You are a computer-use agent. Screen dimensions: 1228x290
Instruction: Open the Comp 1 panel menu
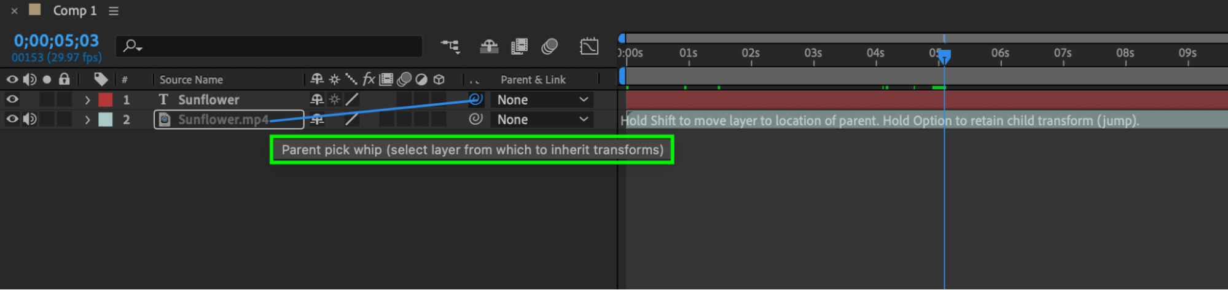click(x=114, y=11)
